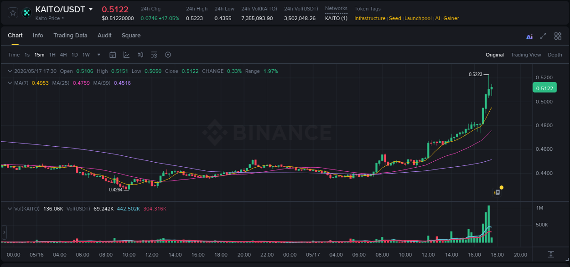Open the Kaito Price link
The width and height of the screenshot is (570, 267).
click(50, 18)
